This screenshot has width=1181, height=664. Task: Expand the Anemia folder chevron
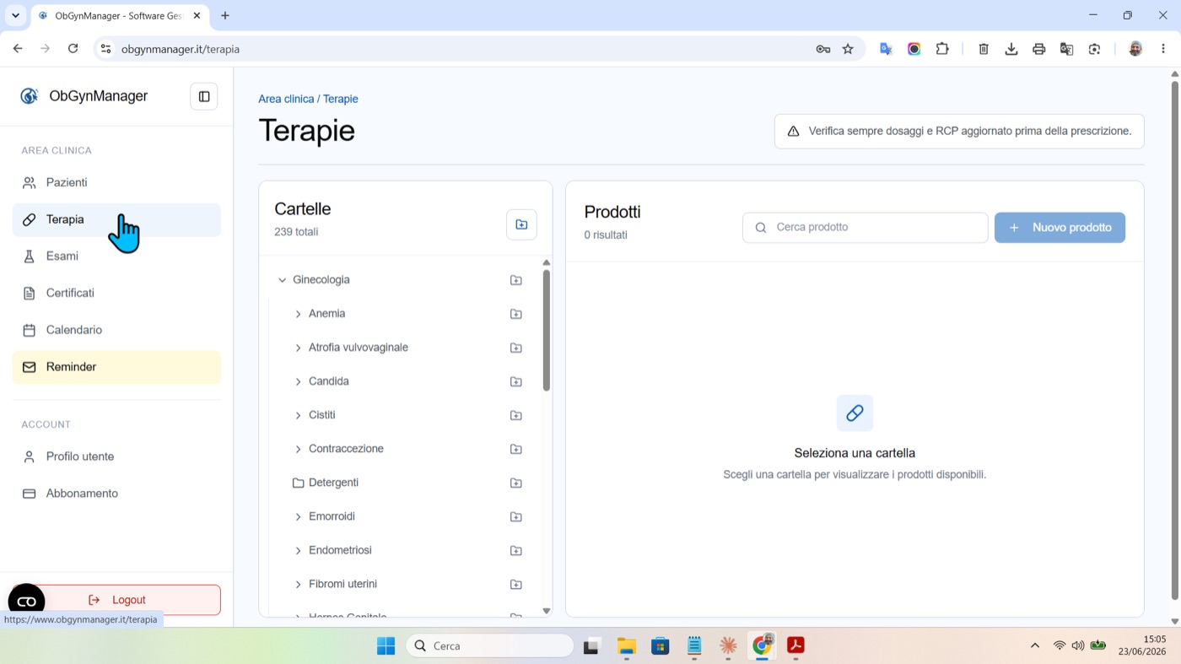298,314
